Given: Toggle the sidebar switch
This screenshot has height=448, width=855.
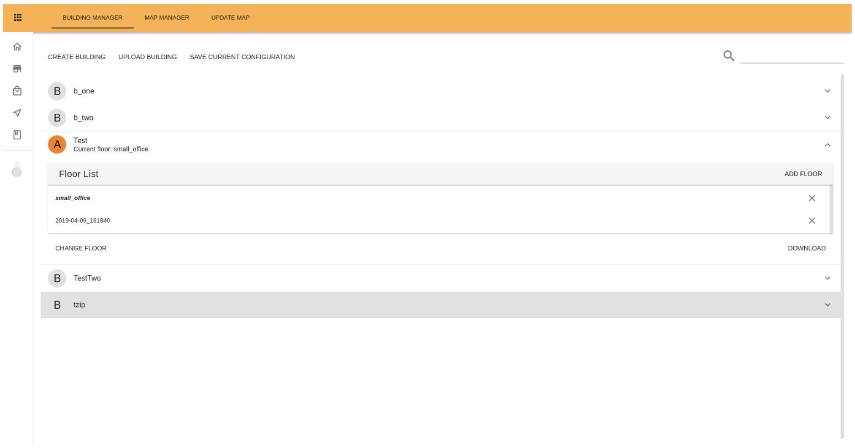Looking at the screenshot, I should (x=17, y=169).
